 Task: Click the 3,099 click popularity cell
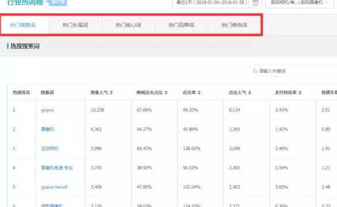coord(234,148)
